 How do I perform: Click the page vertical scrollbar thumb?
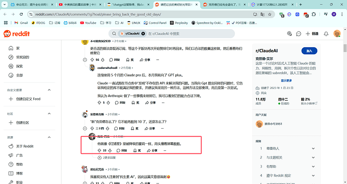(x=345, y=48)
